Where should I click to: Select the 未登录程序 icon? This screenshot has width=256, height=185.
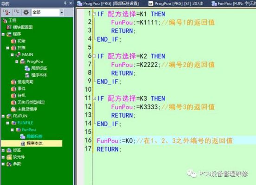coord(13,109)
